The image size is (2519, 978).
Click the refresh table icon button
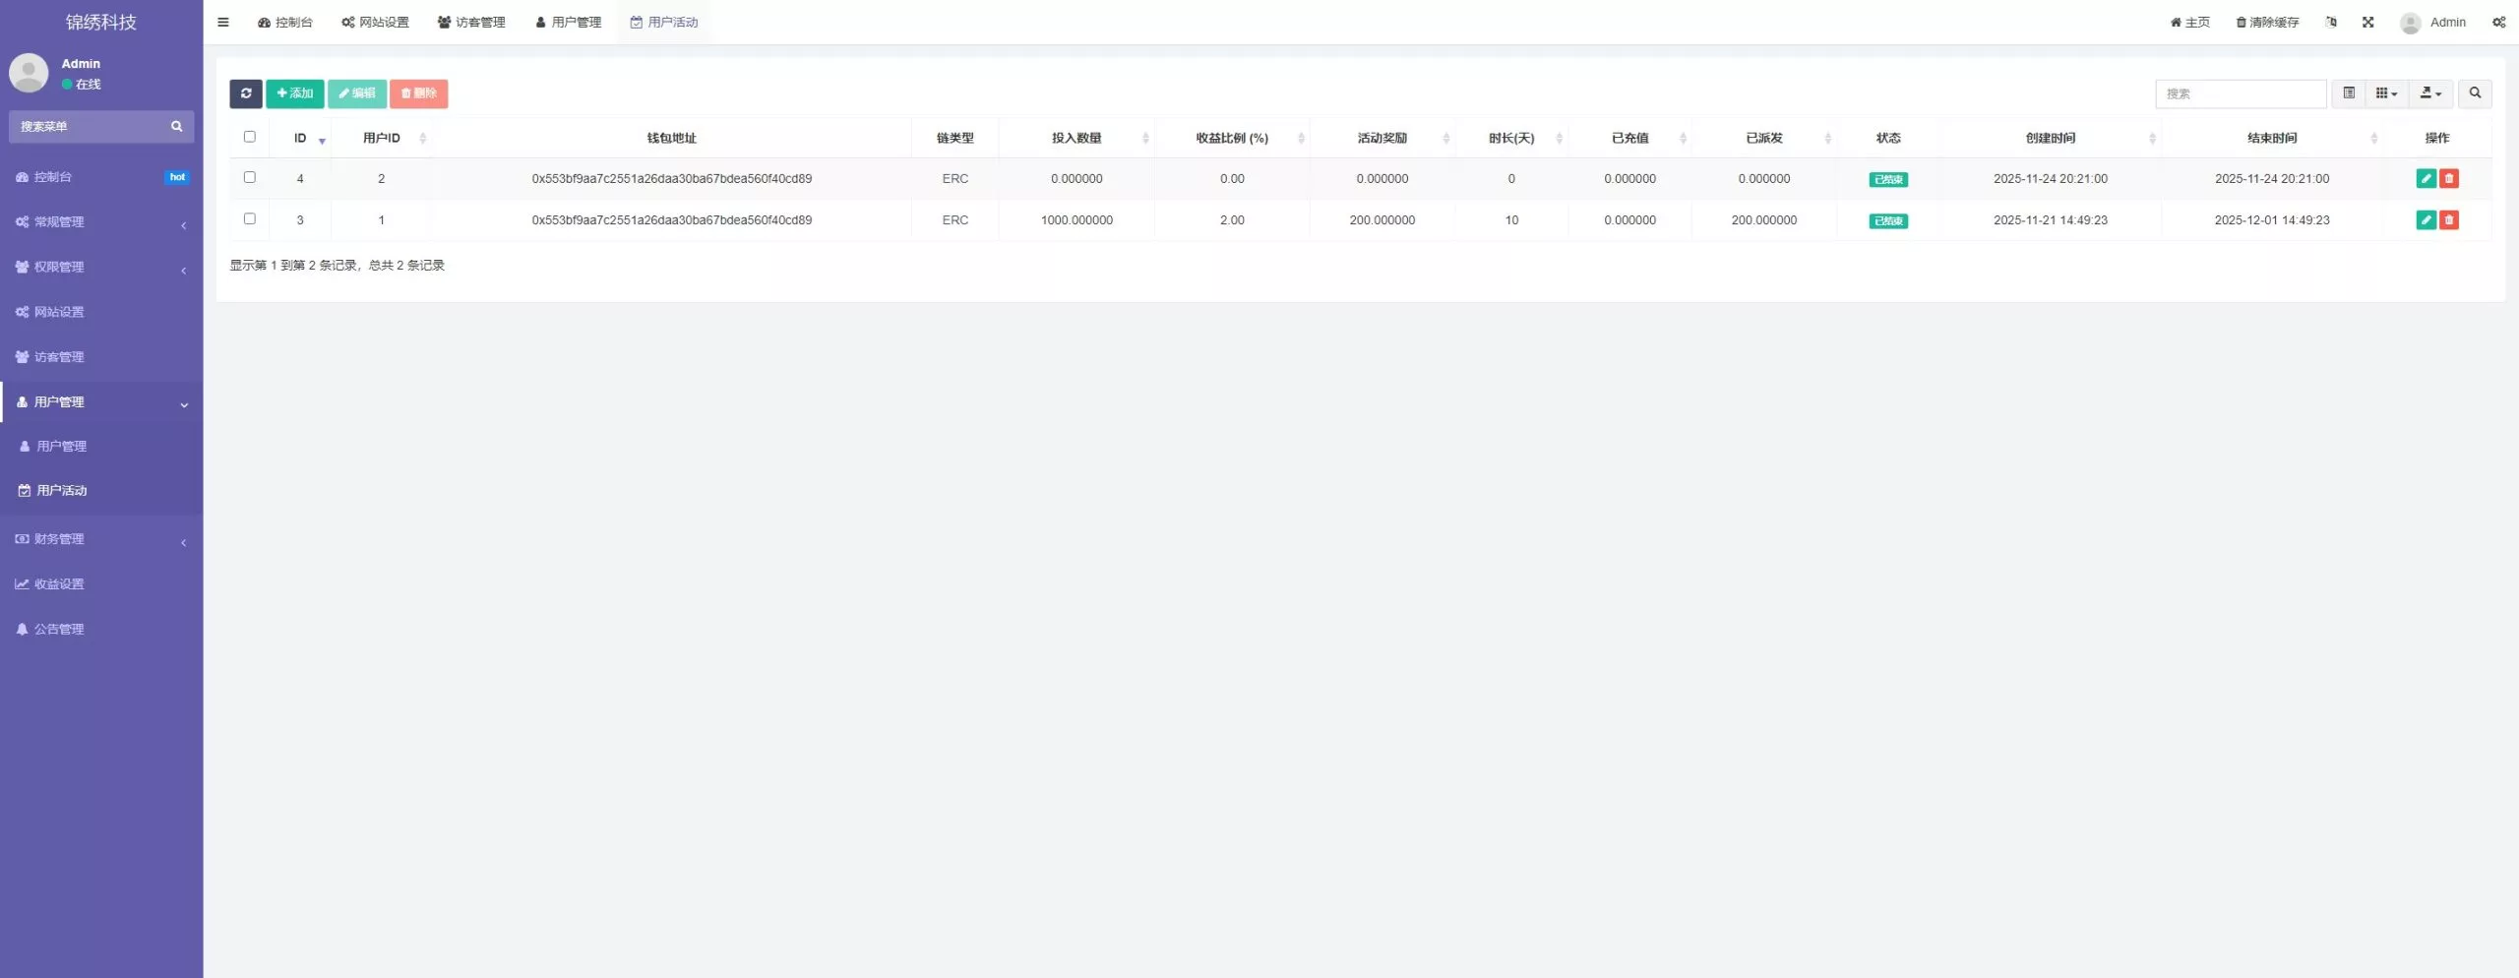click(x=246, y=93)
